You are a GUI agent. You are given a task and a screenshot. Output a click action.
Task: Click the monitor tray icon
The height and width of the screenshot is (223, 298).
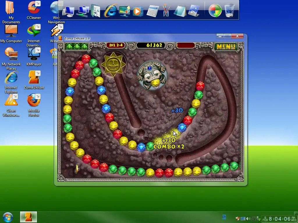pyautogui.click(x=243, y=219)
